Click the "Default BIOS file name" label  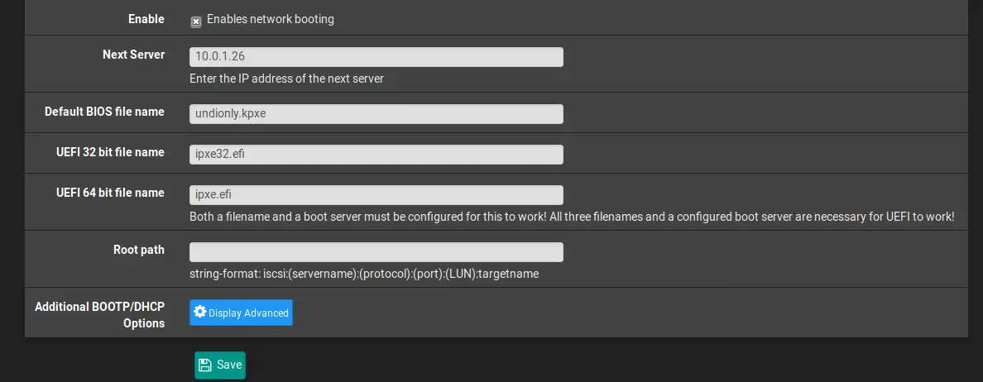pyautogui.click(x=104, y=112)
